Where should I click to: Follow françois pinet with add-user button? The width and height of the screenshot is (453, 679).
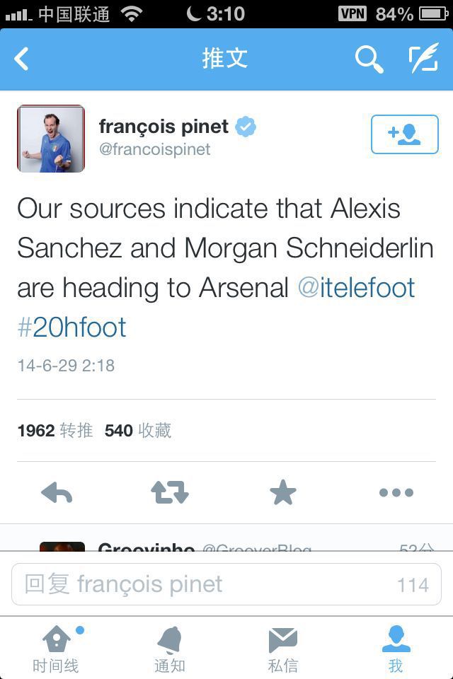click(x=404, y=134)
